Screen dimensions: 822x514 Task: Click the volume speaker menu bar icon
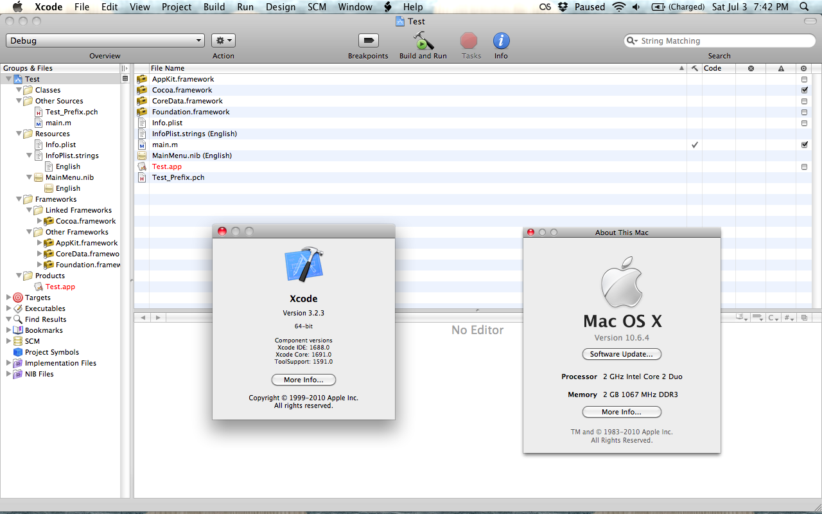click(636, 7)
